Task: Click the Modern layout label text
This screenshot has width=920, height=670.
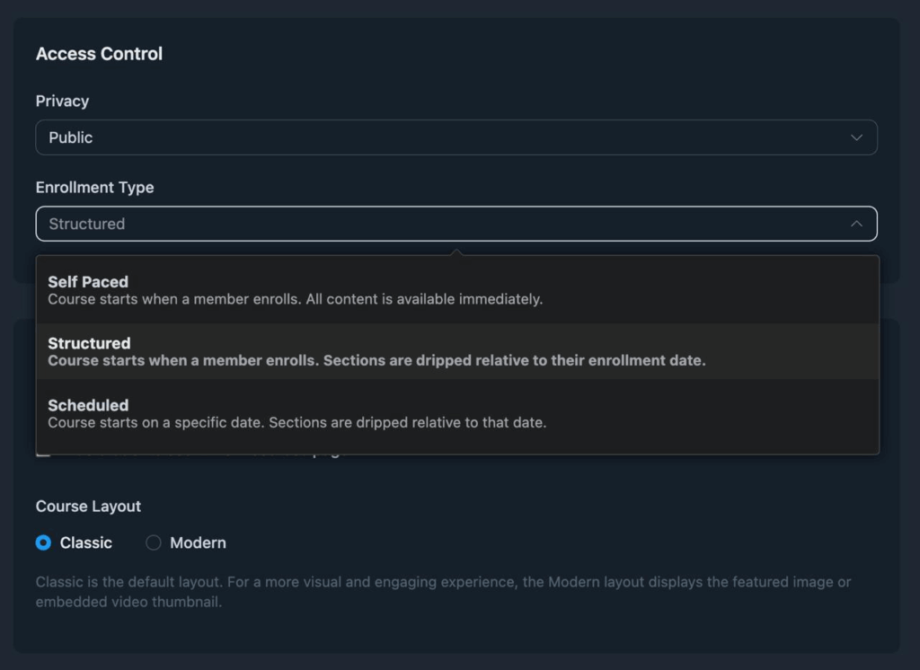Action: 198,542
